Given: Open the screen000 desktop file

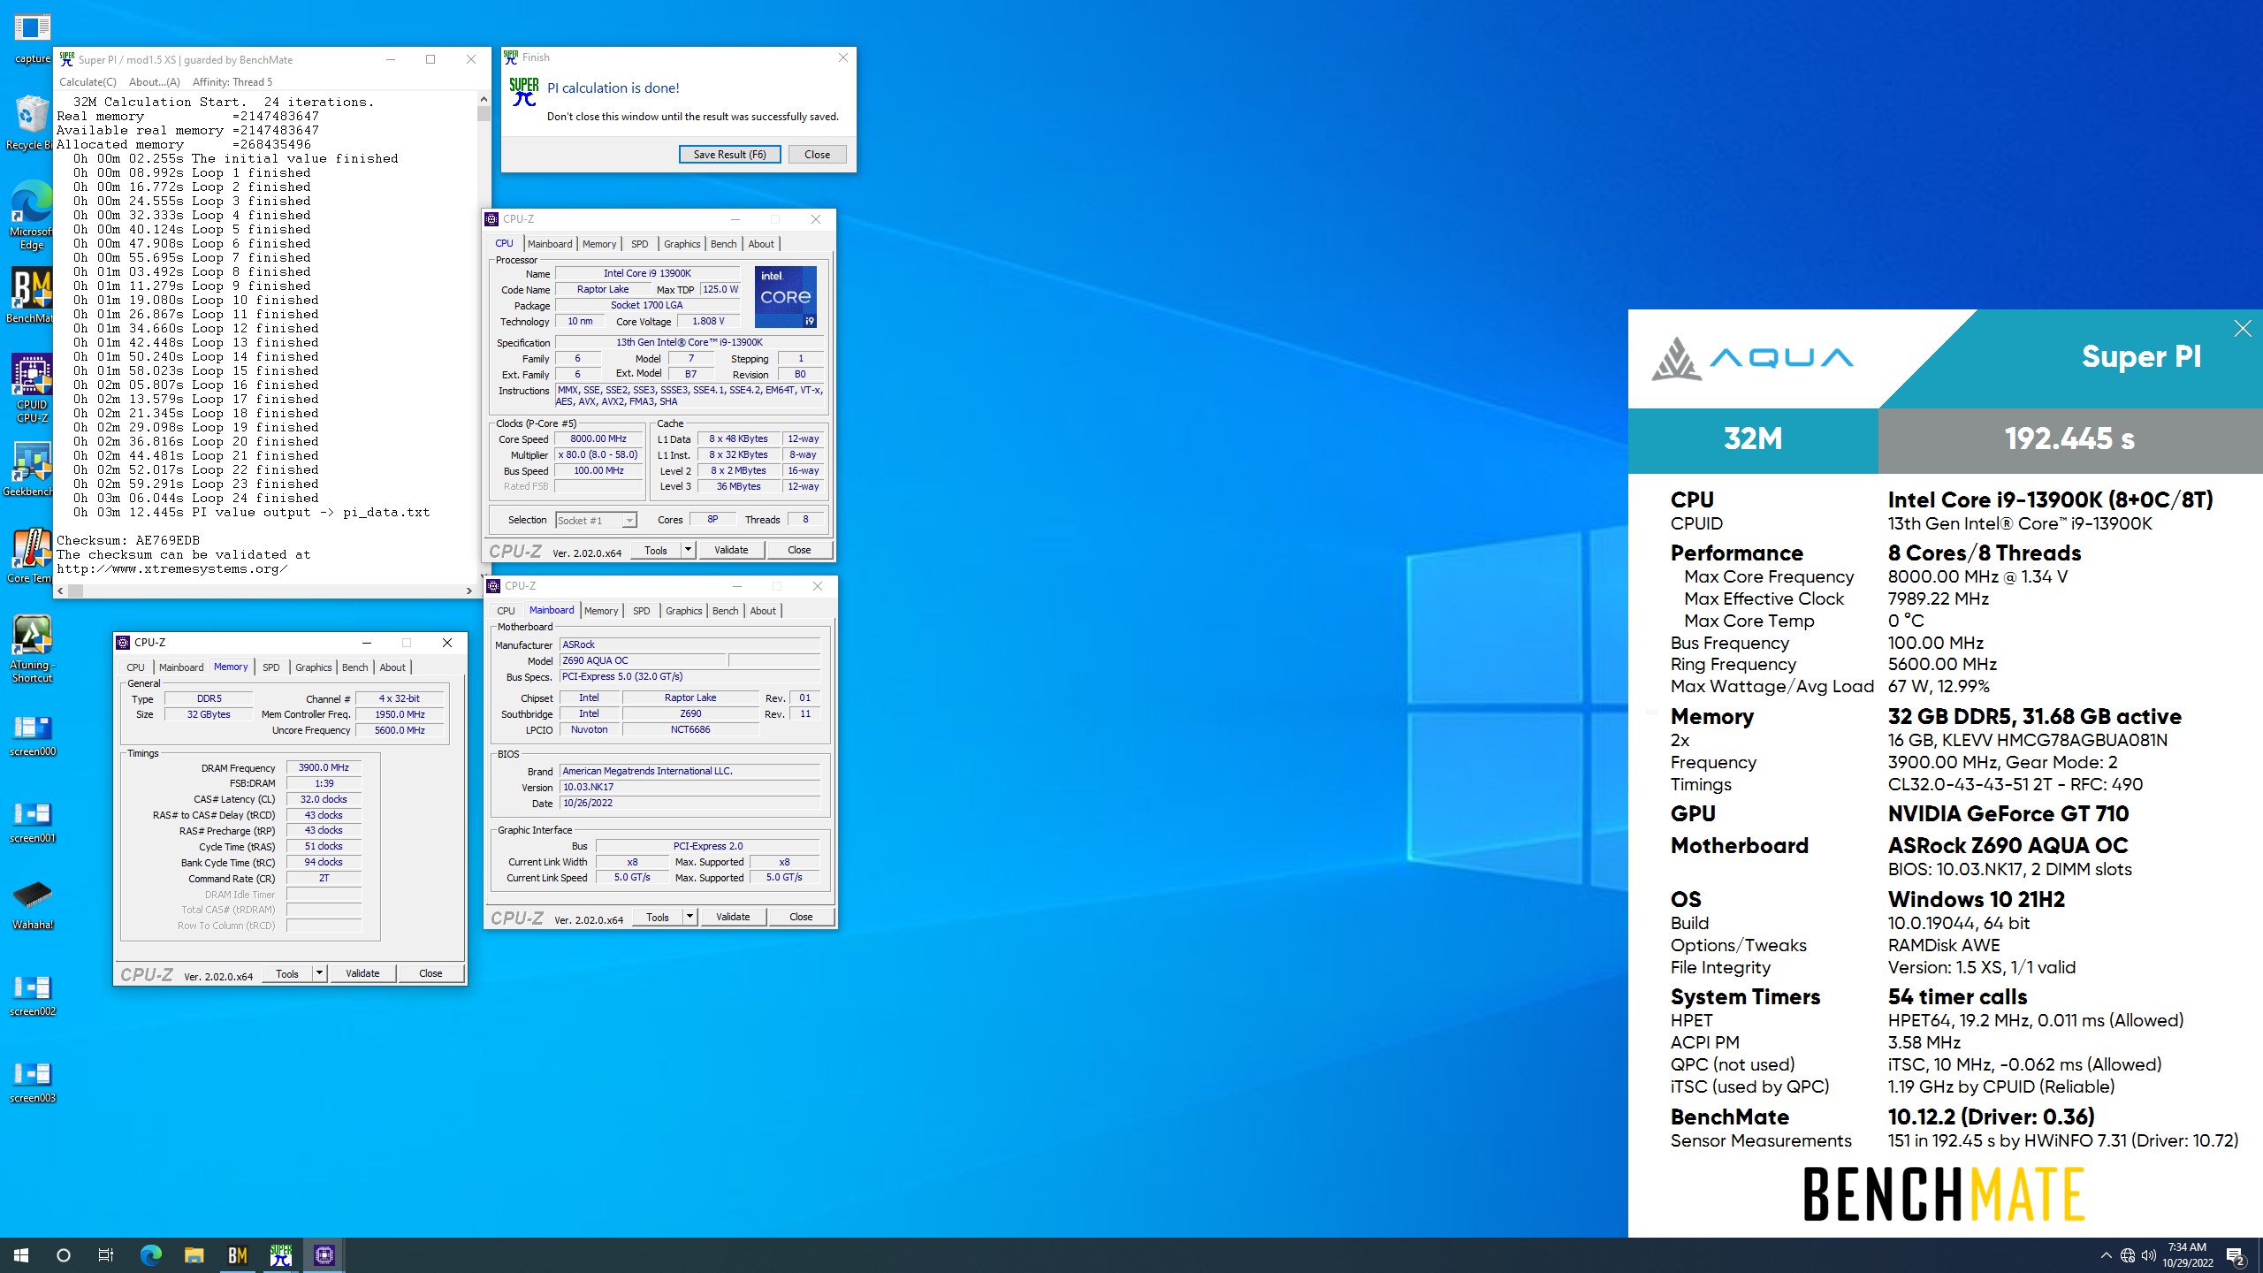Looking at the screenshot, I should click(32, 735).
